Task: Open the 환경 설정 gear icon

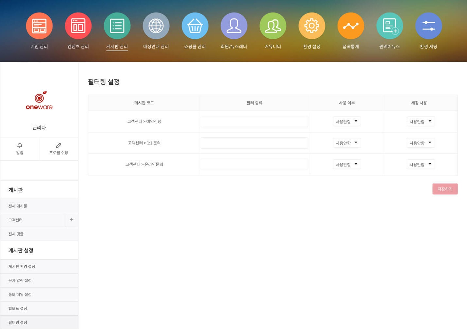Action: (x=312, y=26)
